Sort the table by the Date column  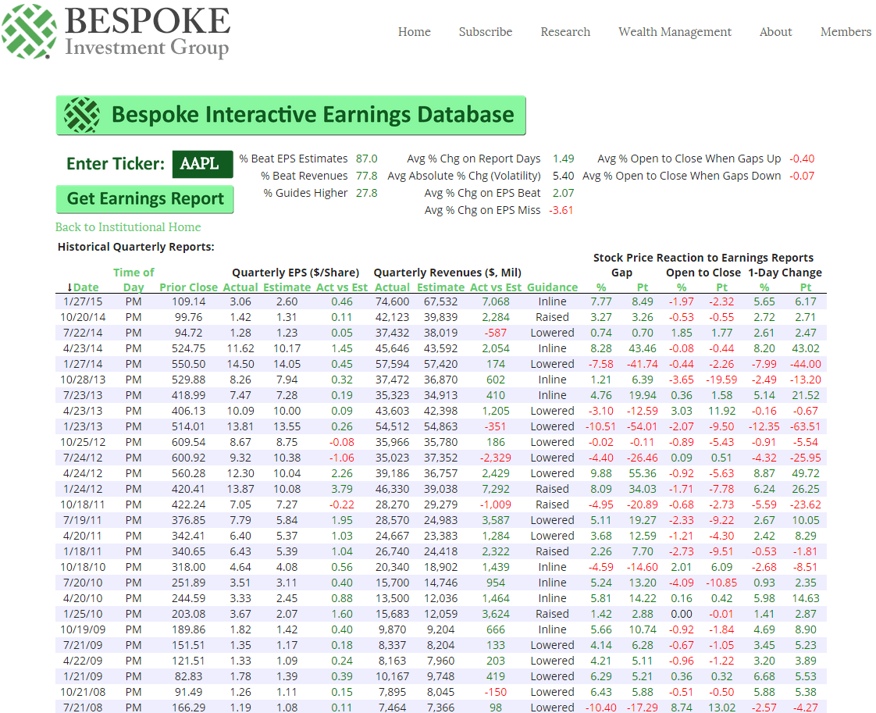87,287
